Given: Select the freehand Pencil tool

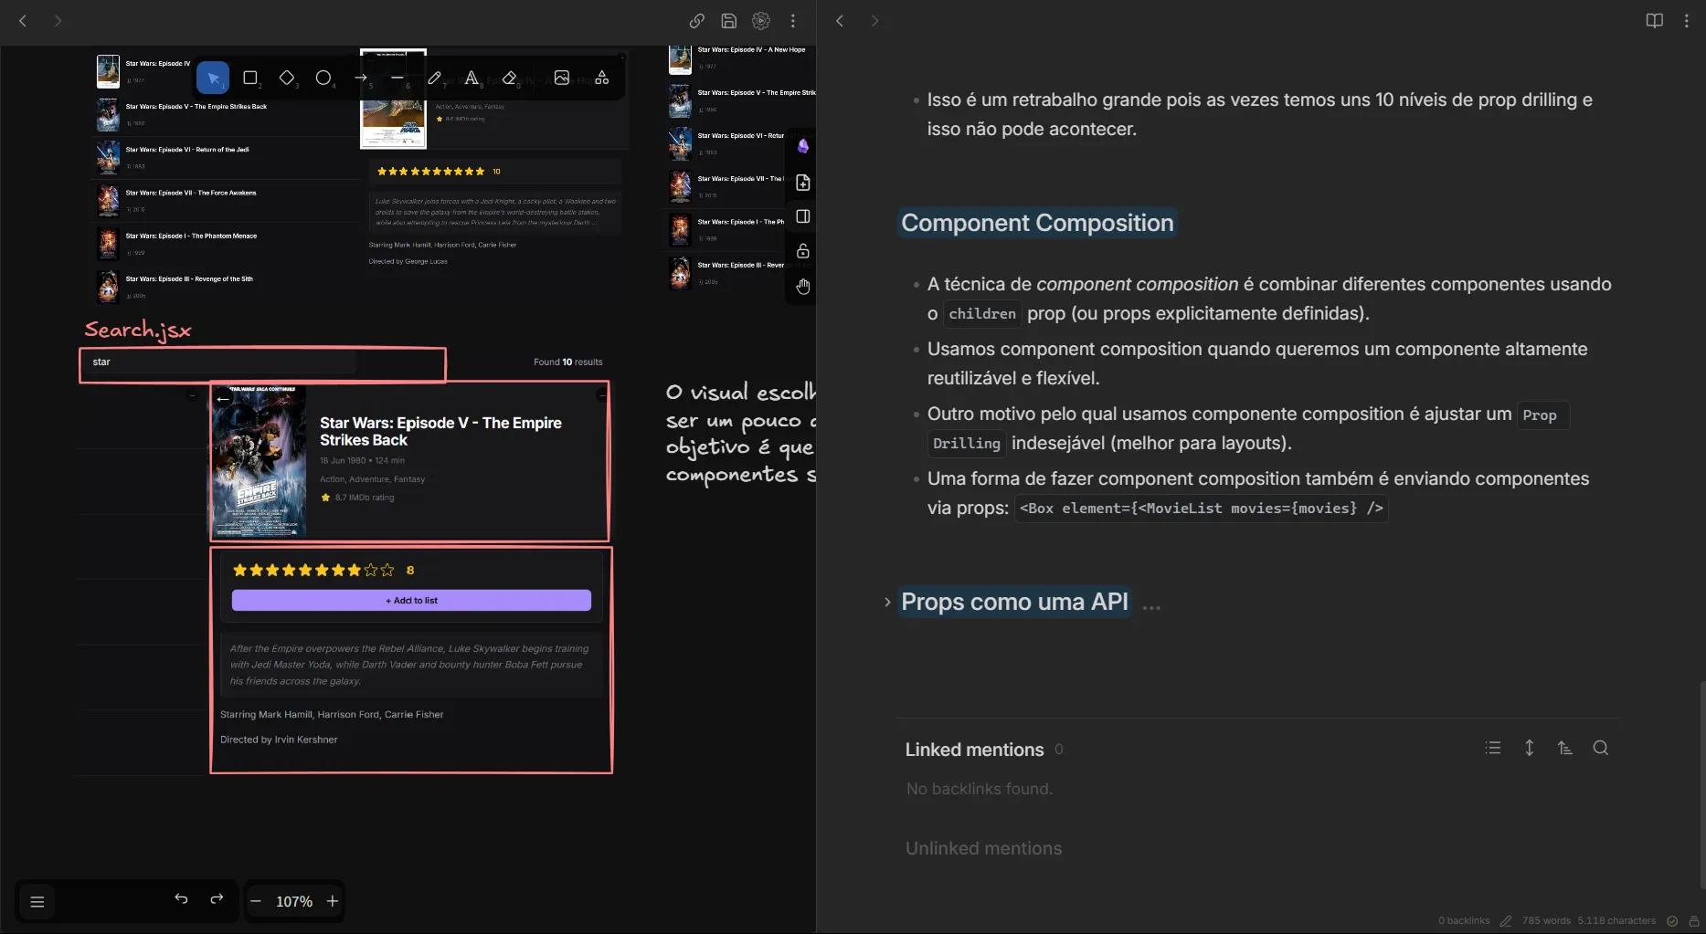Looking at the screenshot, I should pyautogui.click(x=435, y=79).
